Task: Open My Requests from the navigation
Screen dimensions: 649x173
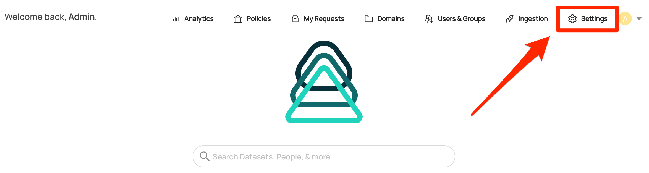Action: (x=324, y=19)
